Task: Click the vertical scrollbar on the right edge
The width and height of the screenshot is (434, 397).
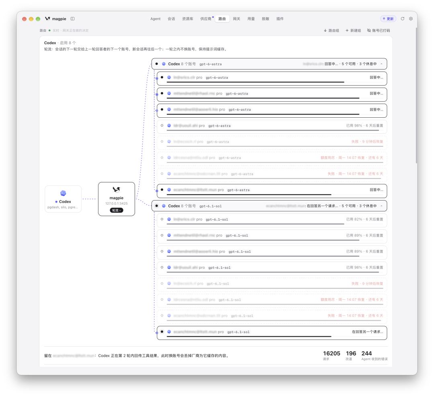Action: 416,95
